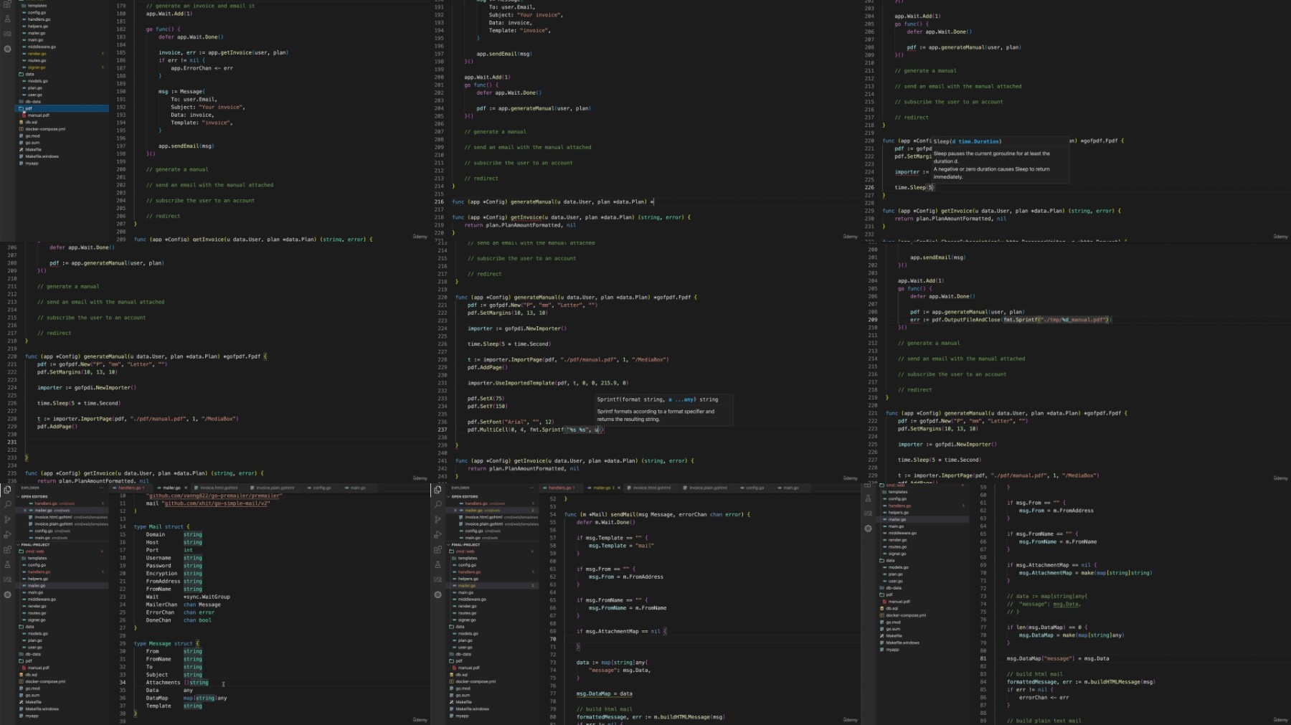Switch to invoice.html.gohtml tab in Mail struct window
The height and width of the screenshot is (725, 1291).
point(217,488)
